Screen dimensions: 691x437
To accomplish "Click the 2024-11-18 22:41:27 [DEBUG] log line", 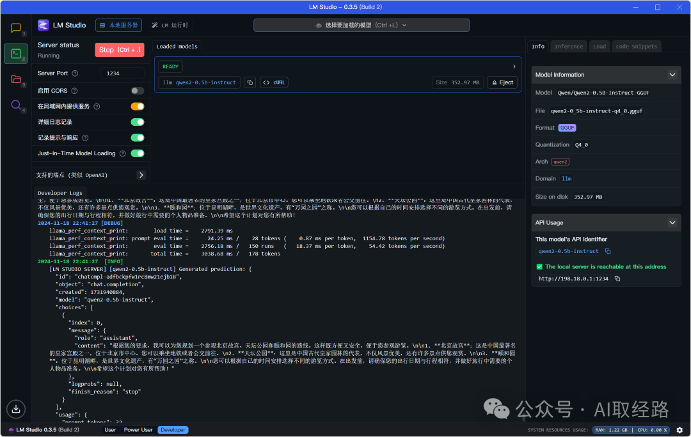I will click(80, 223).
